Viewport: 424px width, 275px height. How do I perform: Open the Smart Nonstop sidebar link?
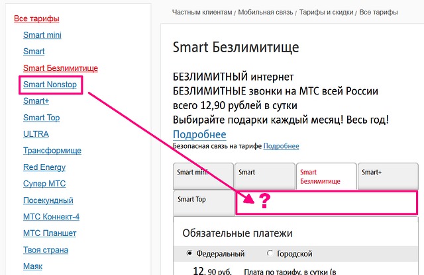coord(50,85)
